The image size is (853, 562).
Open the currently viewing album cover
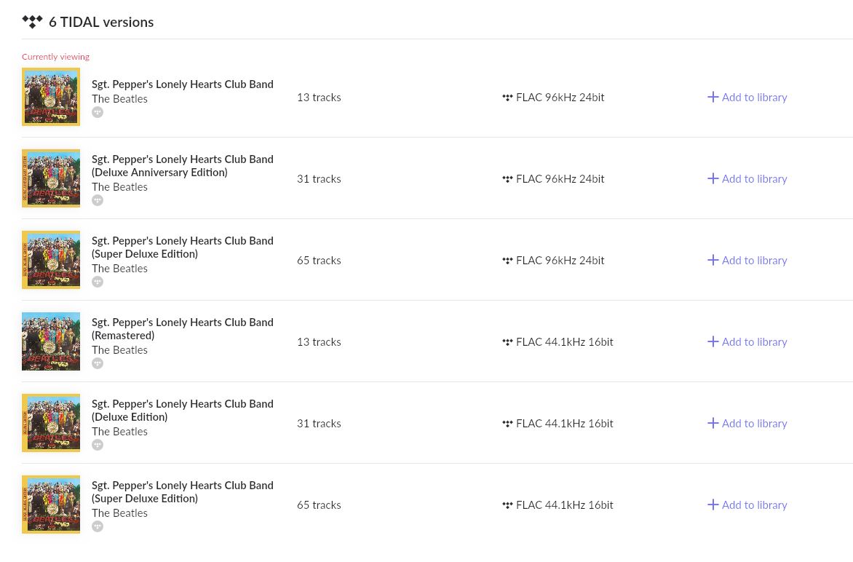click(x=51, y=97)
